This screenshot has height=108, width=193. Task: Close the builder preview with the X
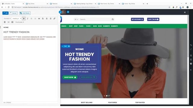point(185,12)
